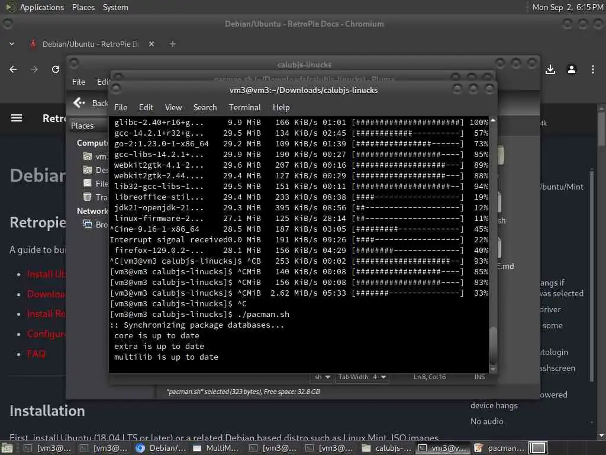Screen dimensions: 606x455
Task: Open 'device hangs' table of contents link
Action: click(494, 405)
